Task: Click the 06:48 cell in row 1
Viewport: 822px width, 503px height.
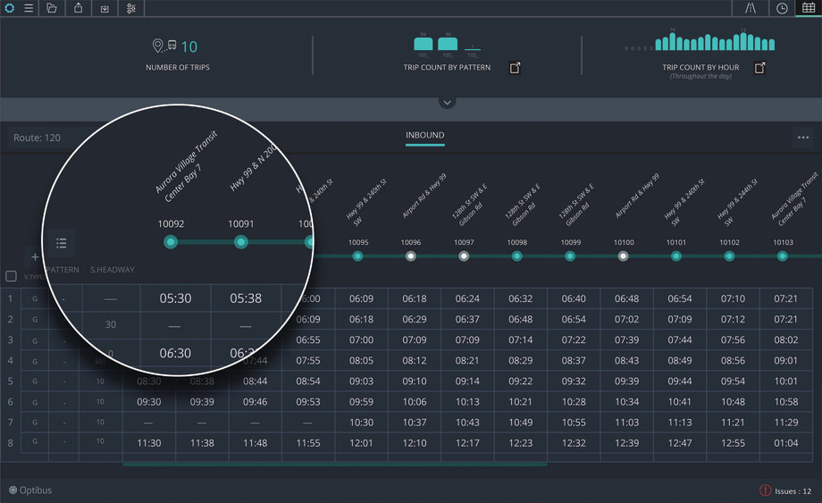Action: (626, 298)
